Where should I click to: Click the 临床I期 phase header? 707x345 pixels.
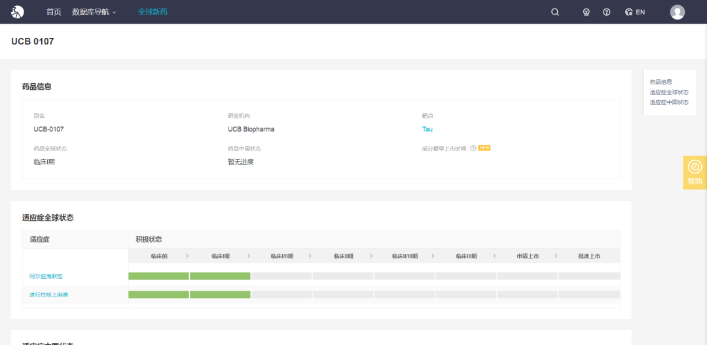coord(221,256)
